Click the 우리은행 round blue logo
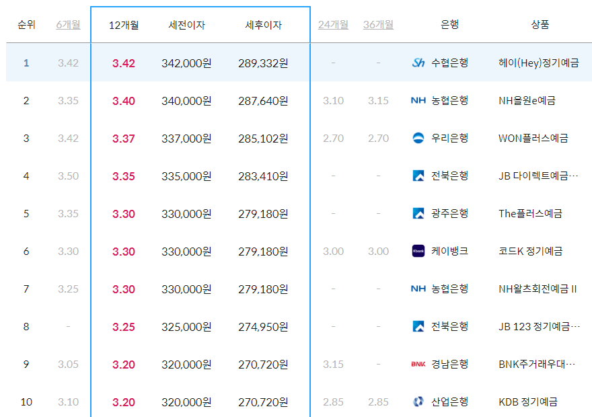This screenshot has height=417, width=592. [418, 138]
